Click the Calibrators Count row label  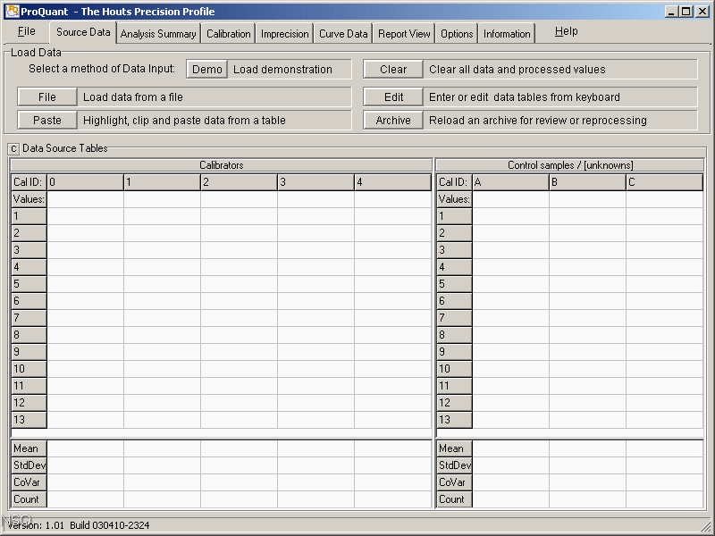29,499
